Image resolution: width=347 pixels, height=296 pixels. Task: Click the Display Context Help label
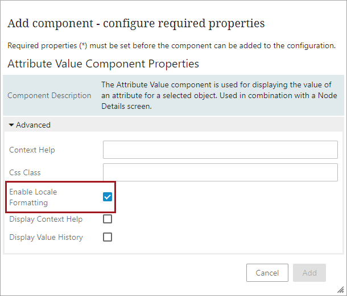(46, 219)
